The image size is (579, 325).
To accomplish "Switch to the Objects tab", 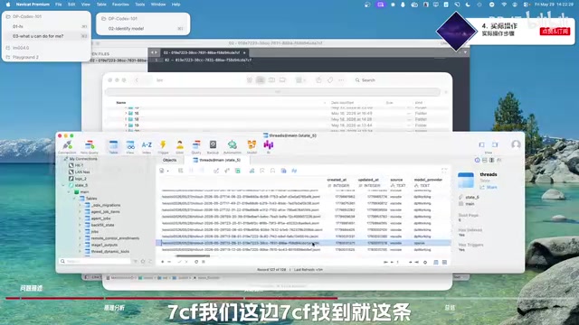I will point(169,161).
